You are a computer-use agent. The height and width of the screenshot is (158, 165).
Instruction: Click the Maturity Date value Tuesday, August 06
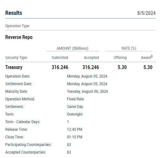[x=87, y=92]
